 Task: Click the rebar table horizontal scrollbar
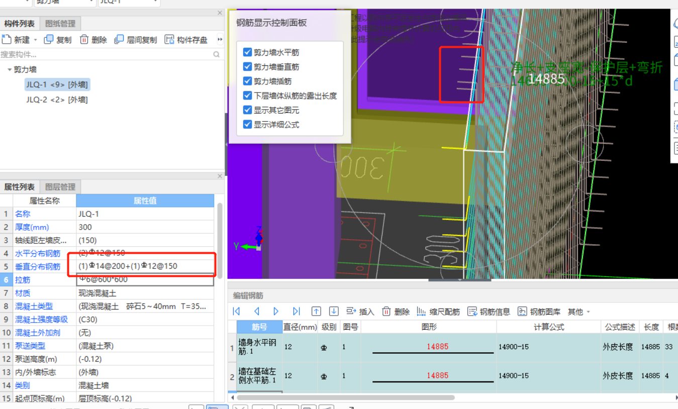click(346, 397)
